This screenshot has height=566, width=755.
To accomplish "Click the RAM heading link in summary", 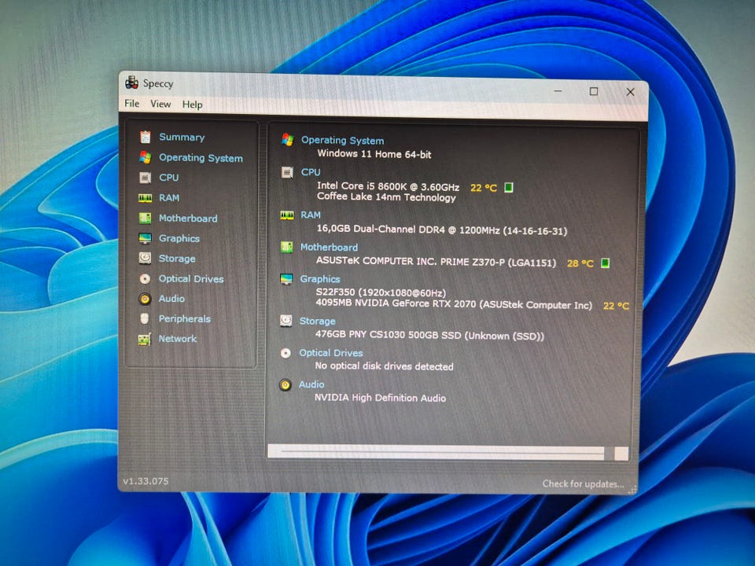I will click(311, 215).
